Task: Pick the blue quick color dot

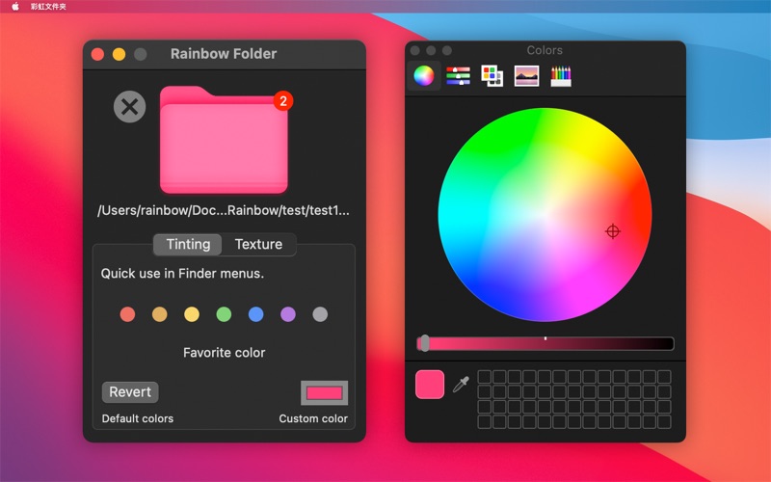Action: (x=255, y=314)
